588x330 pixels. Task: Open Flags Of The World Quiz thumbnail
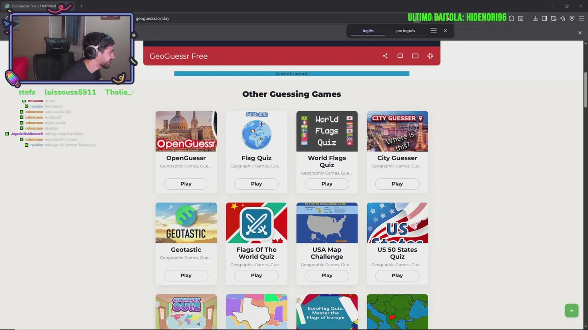click(256, 223)
